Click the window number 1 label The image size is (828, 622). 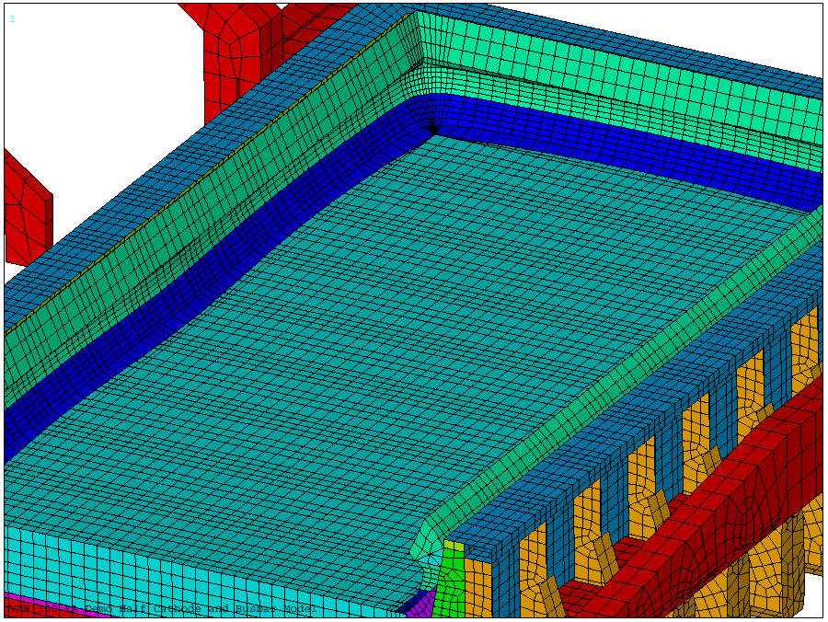(12, 18)
